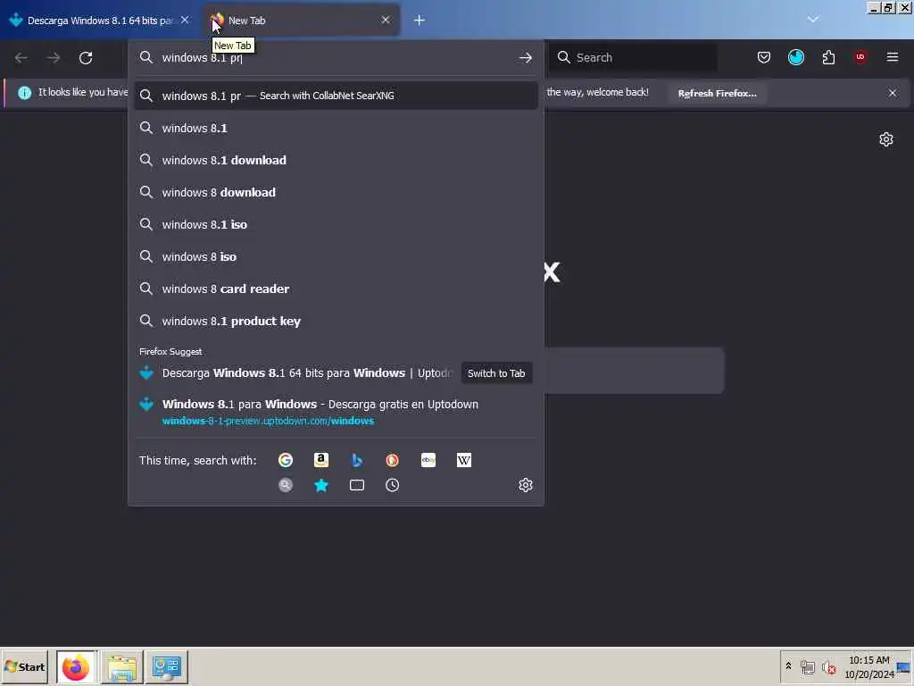Viewport: 914px width, 686px height.
Task: Open a new tab with plus button
Action: coord(420,21)
